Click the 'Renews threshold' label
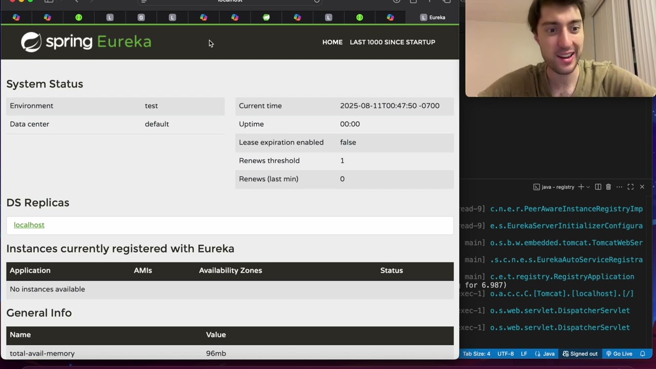This screenshot has height=369, width=656. tap(269, 160)
